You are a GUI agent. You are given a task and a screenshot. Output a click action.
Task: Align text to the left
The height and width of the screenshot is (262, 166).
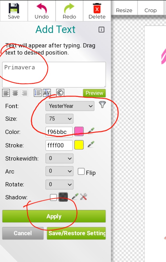pos(6,93)
